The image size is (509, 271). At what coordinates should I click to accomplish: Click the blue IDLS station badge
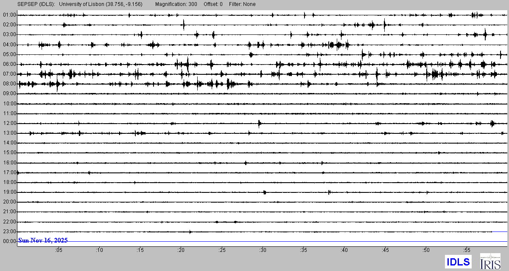pyautogui.click(x=458, y=262)
